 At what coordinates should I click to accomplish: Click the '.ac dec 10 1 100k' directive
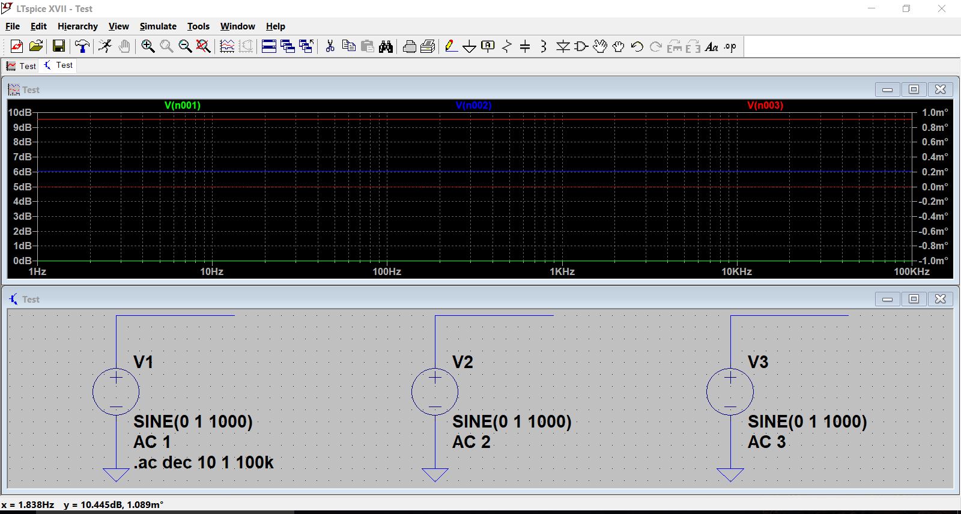pos(204,462)
